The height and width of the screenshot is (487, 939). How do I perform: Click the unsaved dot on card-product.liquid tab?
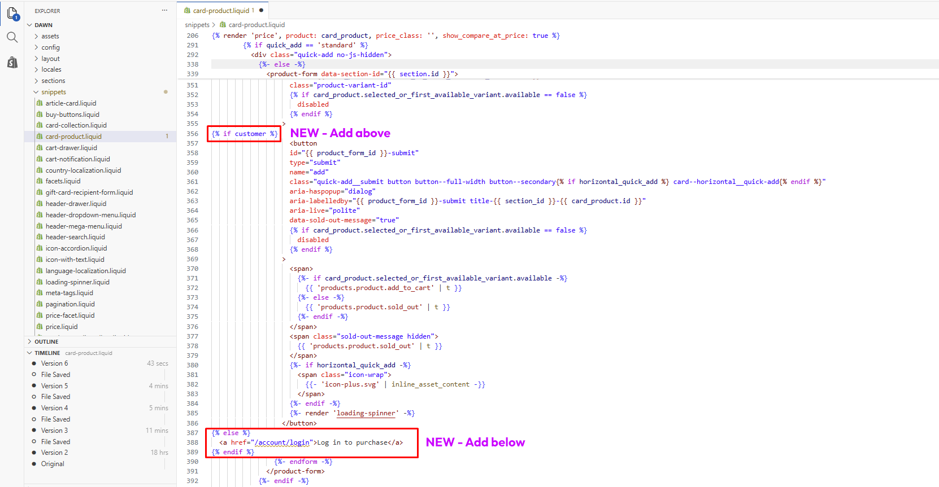(261, 10)
